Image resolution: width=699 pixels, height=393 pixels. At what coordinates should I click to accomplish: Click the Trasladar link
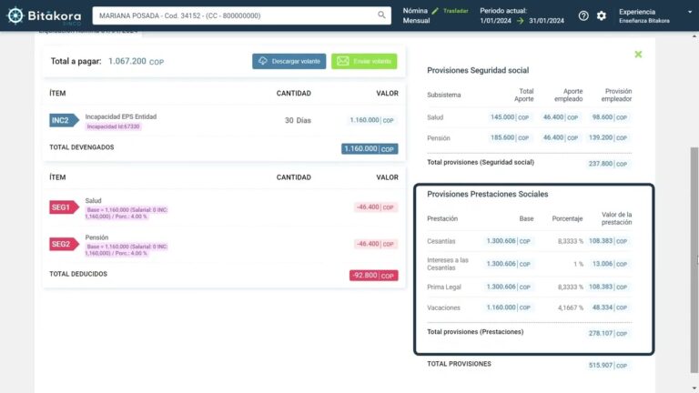click(456, 11)
